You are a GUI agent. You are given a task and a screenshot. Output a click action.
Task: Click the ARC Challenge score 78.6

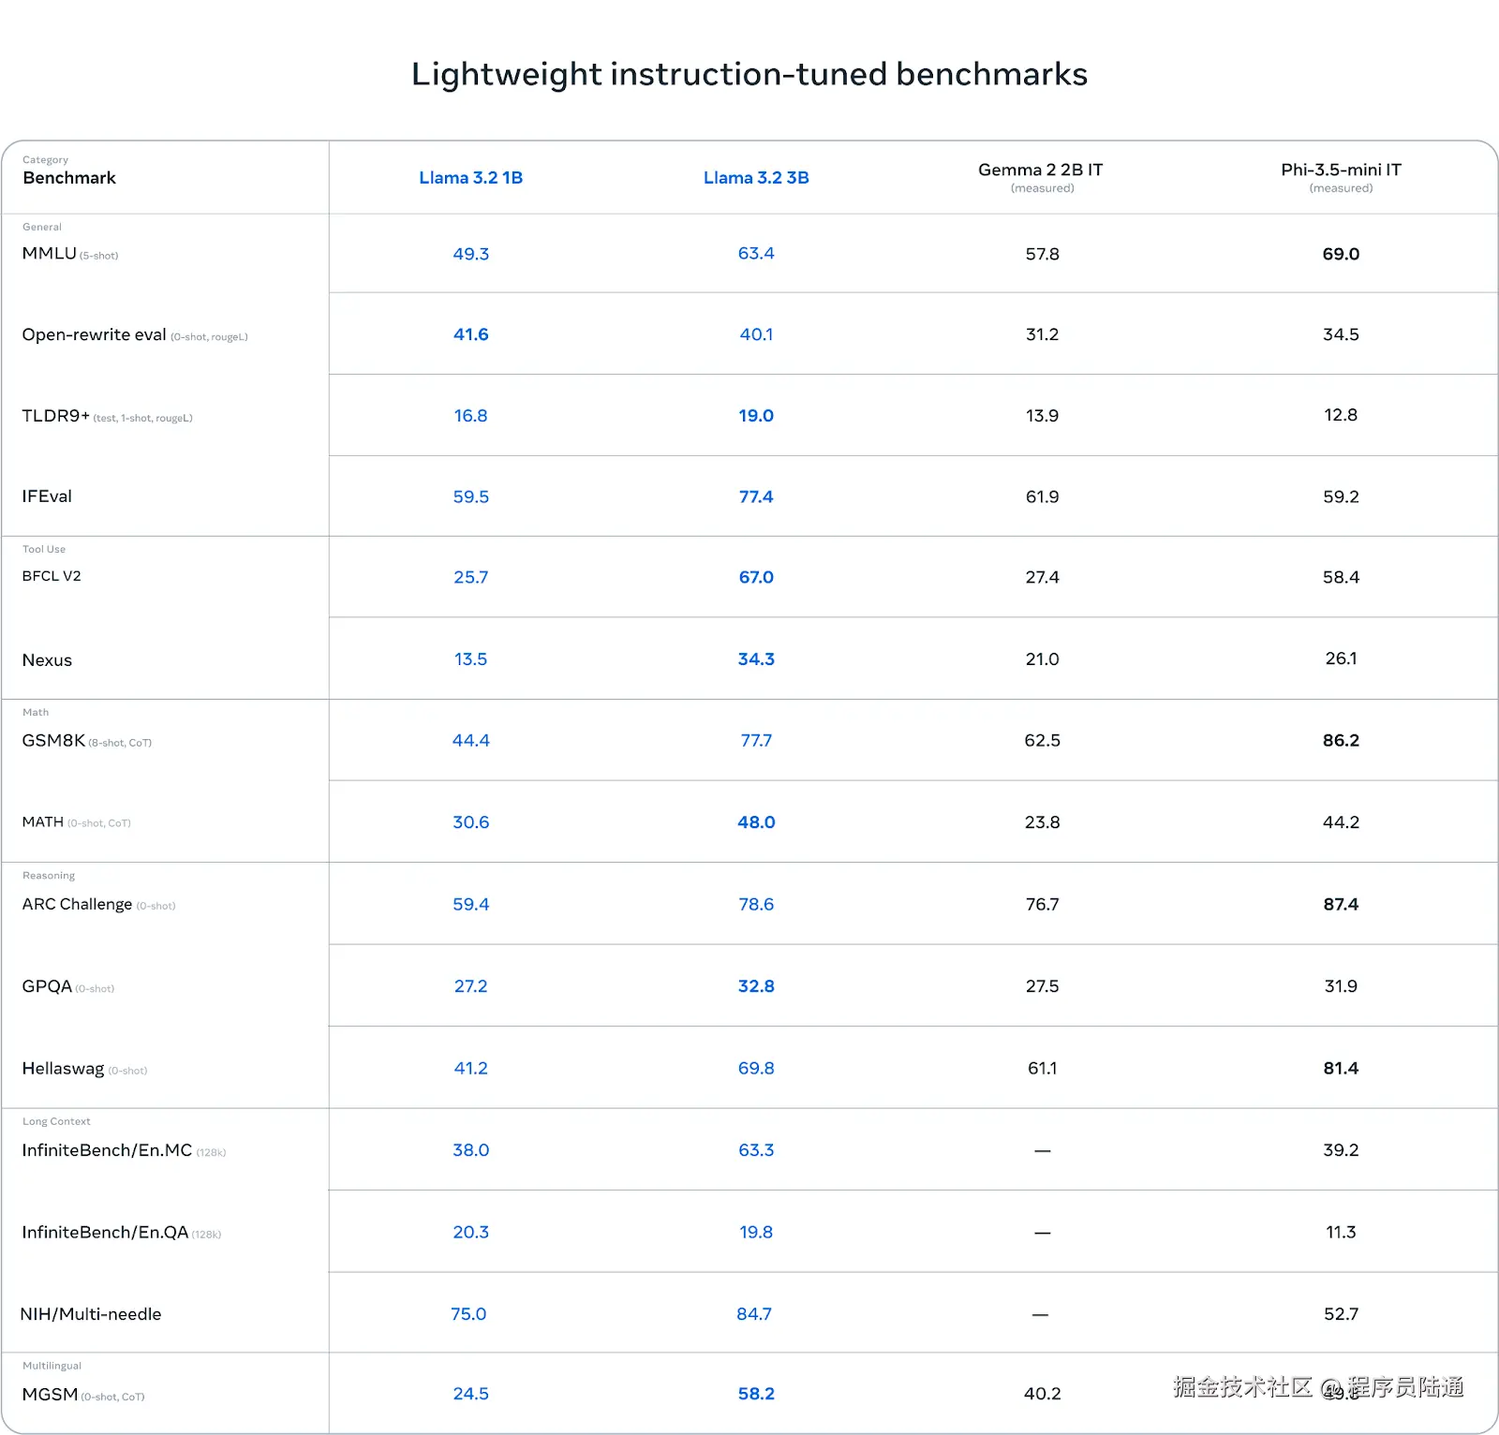[756, 905]
